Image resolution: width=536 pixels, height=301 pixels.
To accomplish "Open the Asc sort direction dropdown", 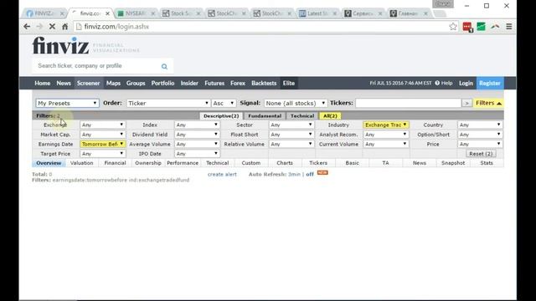I will point(224,103).
